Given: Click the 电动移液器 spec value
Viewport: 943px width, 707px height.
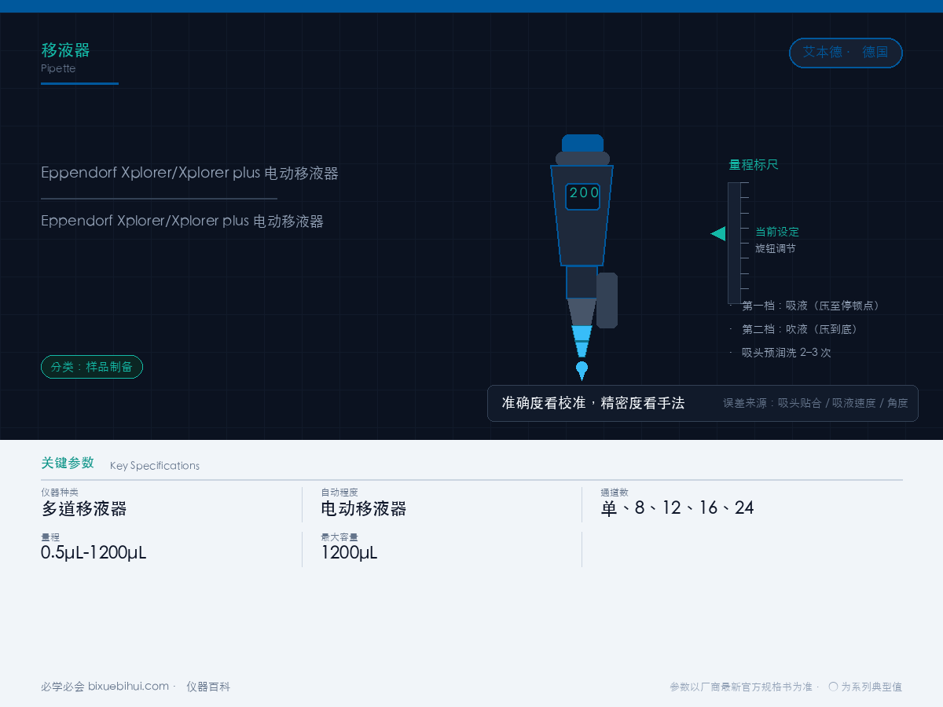Looking at the screenshot, I should click(364, 508).
